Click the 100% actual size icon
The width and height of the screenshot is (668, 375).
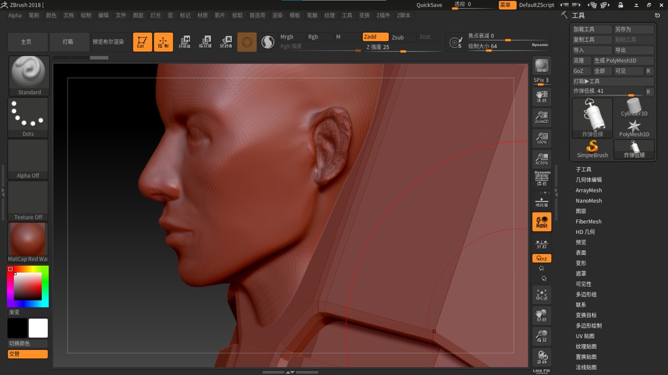542,138
